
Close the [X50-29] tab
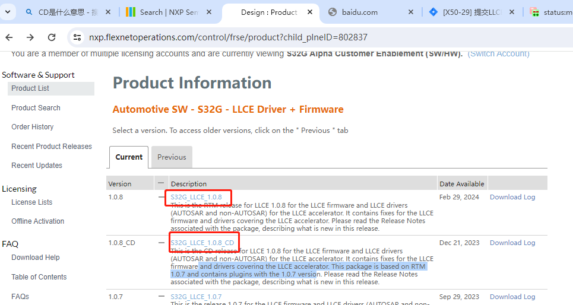(x=512, y=12)
